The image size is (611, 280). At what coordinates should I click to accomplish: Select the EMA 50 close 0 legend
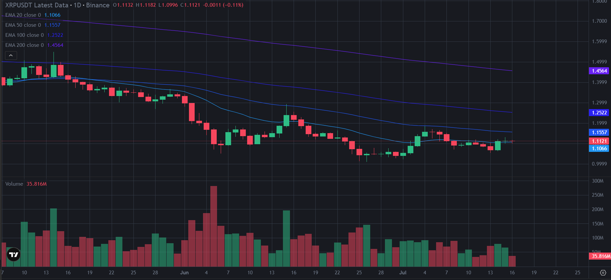click(x=23, y=25)
